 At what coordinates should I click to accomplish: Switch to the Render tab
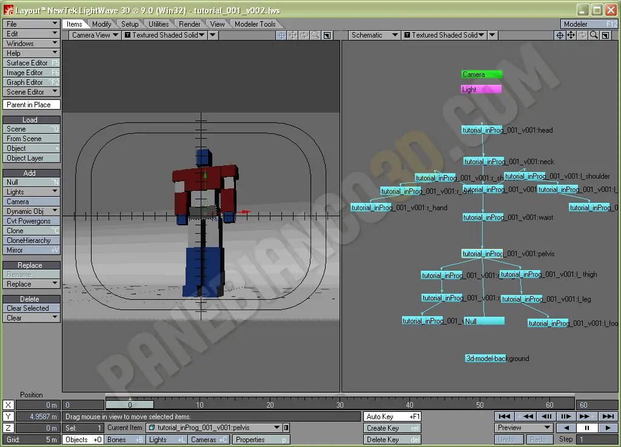click(190, 24)
